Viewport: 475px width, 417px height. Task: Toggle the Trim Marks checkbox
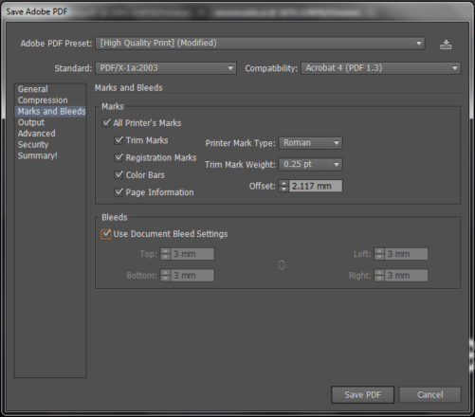pyautogui.click(x=119, y=140)
